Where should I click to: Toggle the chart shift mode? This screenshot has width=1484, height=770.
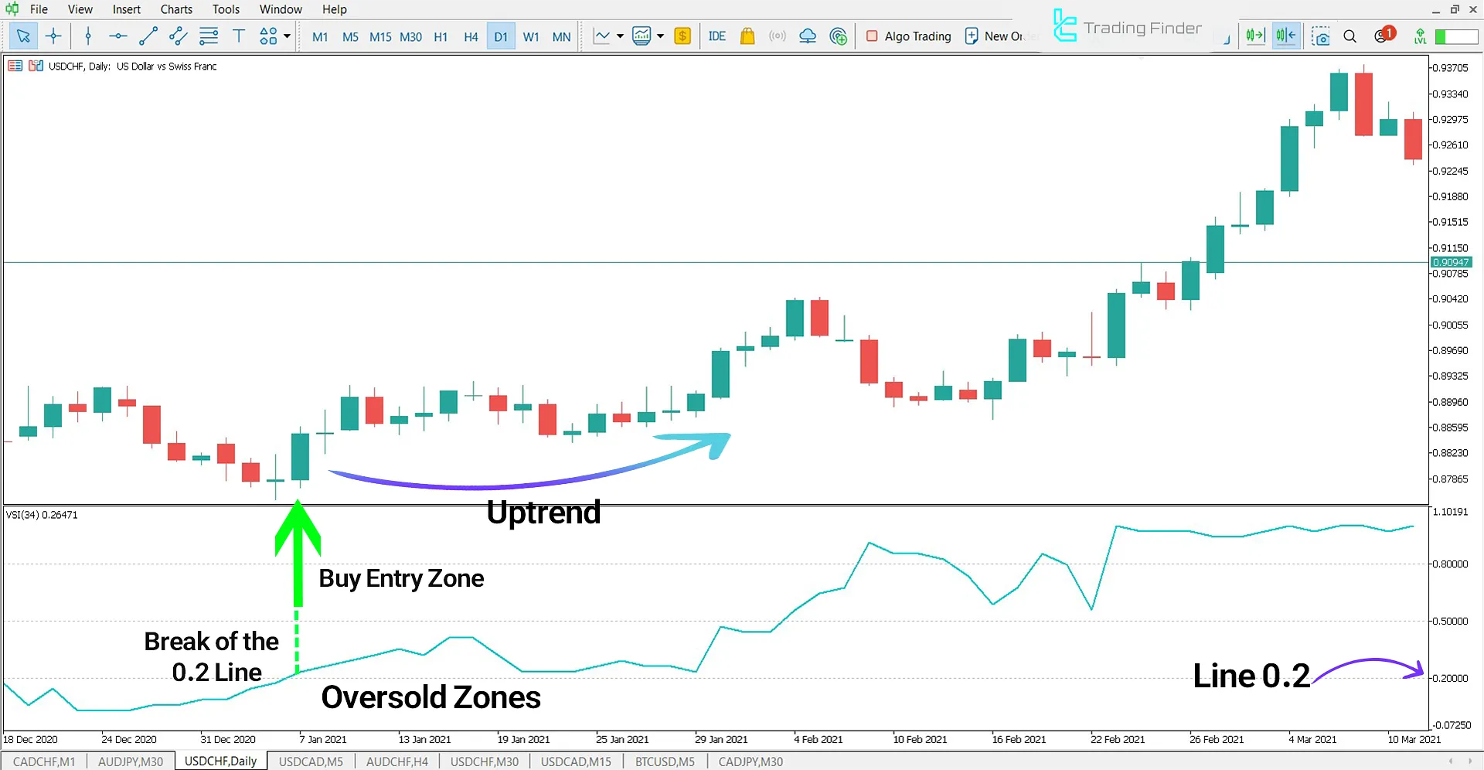pos(1285,36)
